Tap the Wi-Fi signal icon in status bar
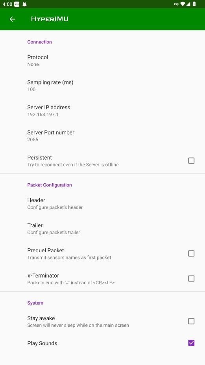This screenshot has width=205, height=365. pyautogui.click(x=183, y=4)
